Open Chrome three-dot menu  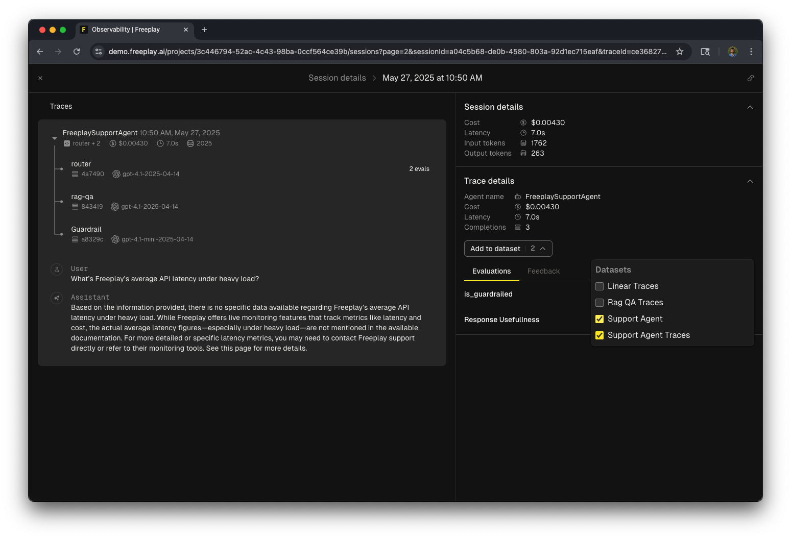point(751,52)
